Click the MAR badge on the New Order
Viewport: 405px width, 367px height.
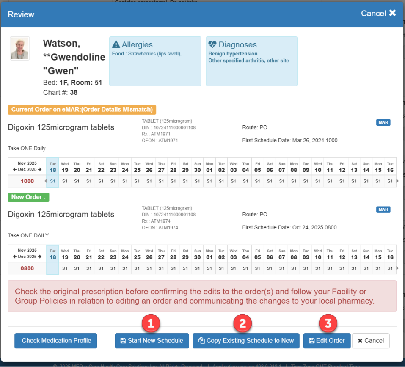(x=383, y=210)
